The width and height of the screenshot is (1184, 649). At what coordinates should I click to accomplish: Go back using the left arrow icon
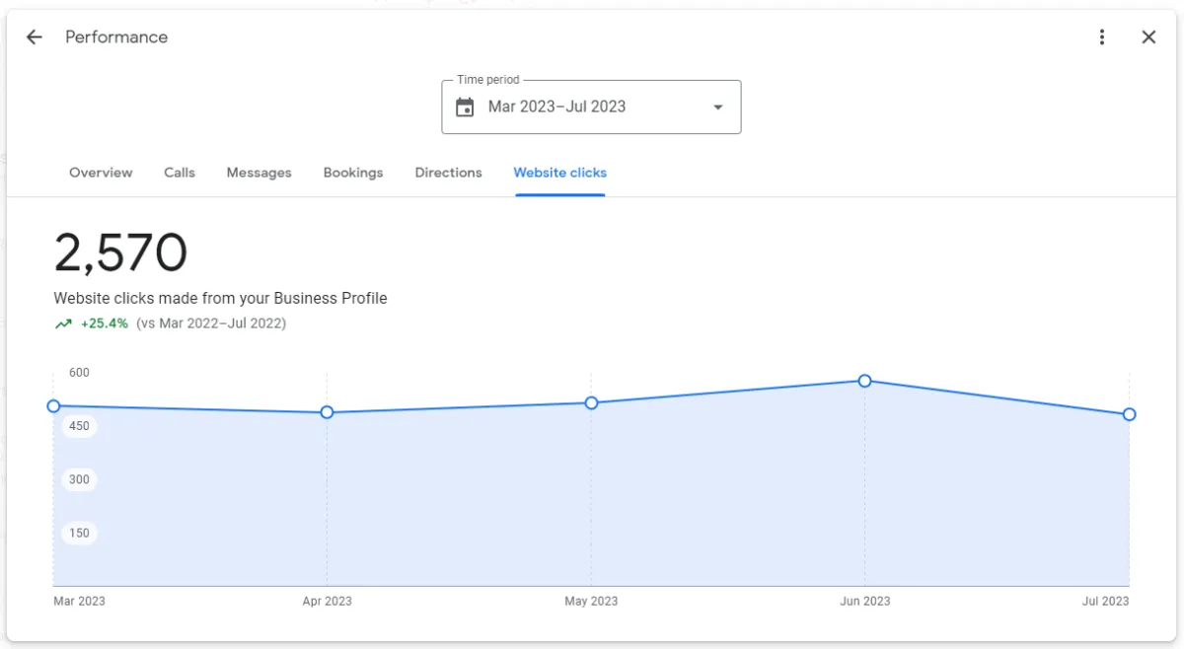35,37
